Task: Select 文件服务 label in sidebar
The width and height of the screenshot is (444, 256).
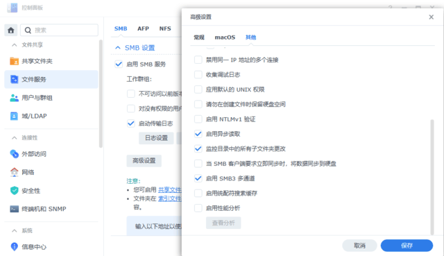Action: (x=34, y=79)
